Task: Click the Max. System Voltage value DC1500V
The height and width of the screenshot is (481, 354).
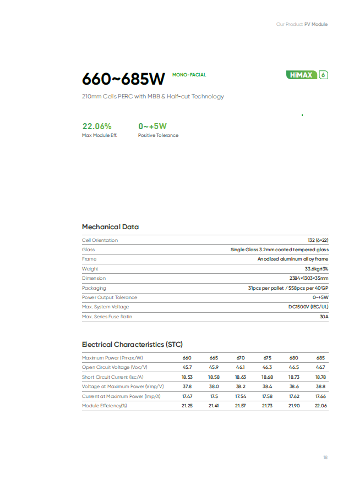Action: (x=308, y=307)
